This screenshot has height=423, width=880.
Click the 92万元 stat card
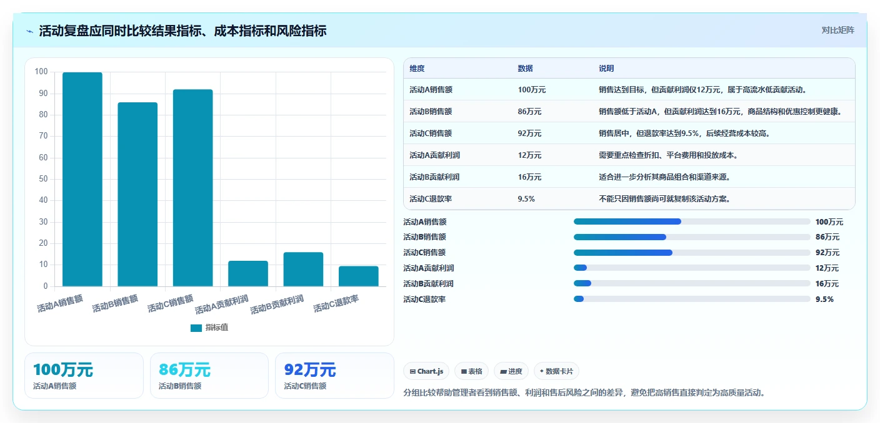pyautogui.click(x=334, y=376)
